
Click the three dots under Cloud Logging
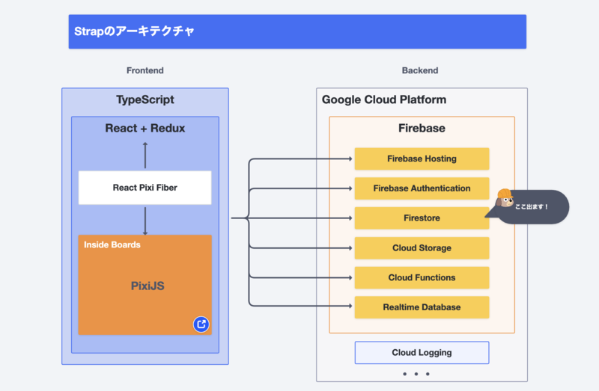pyautogui.click(x=416, y=374)
